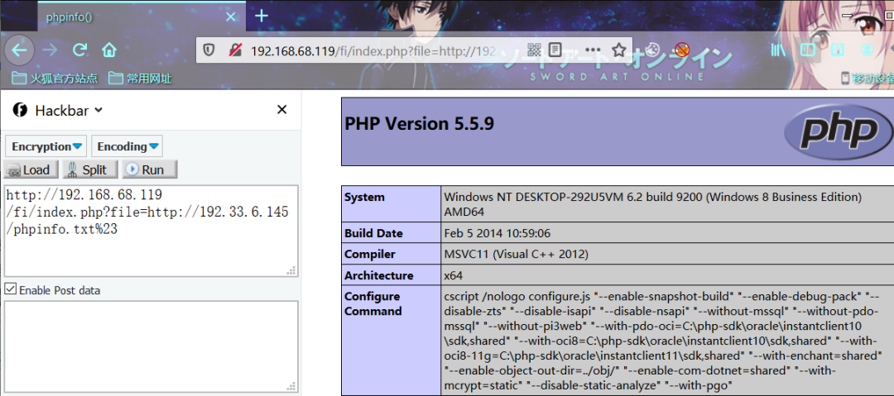894x396 pixels.
Task: Open page actions three-dots menu
Action: (x=593, y=50)
